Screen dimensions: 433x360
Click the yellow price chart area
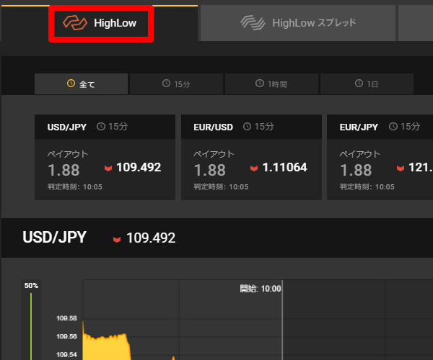105,348
